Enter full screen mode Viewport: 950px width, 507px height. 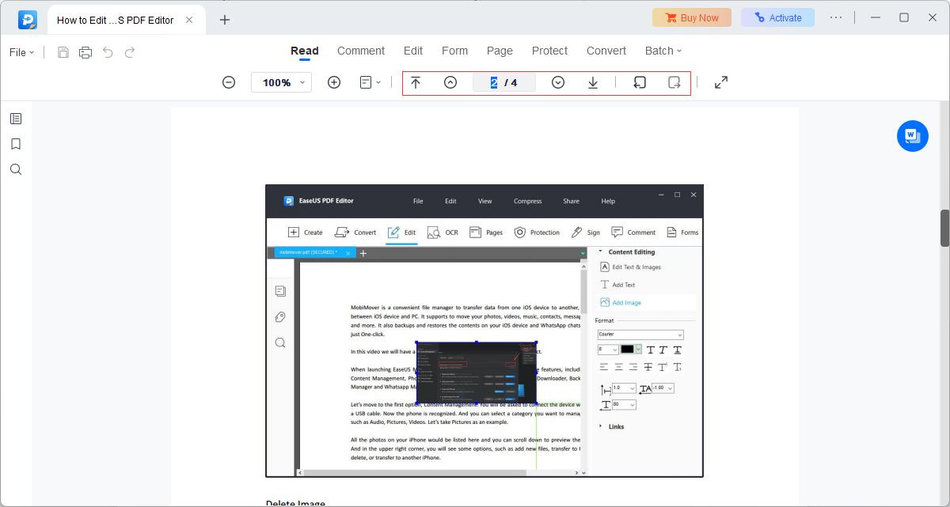click(721, 82)
